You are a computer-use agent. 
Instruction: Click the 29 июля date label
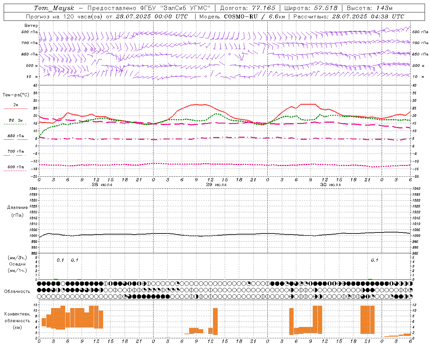point(216,185)
